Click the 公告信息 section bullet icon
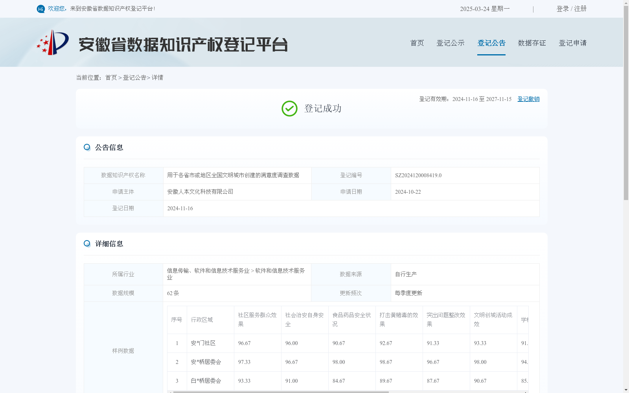This screenshot has width=629, height=393. click(87, 147)
